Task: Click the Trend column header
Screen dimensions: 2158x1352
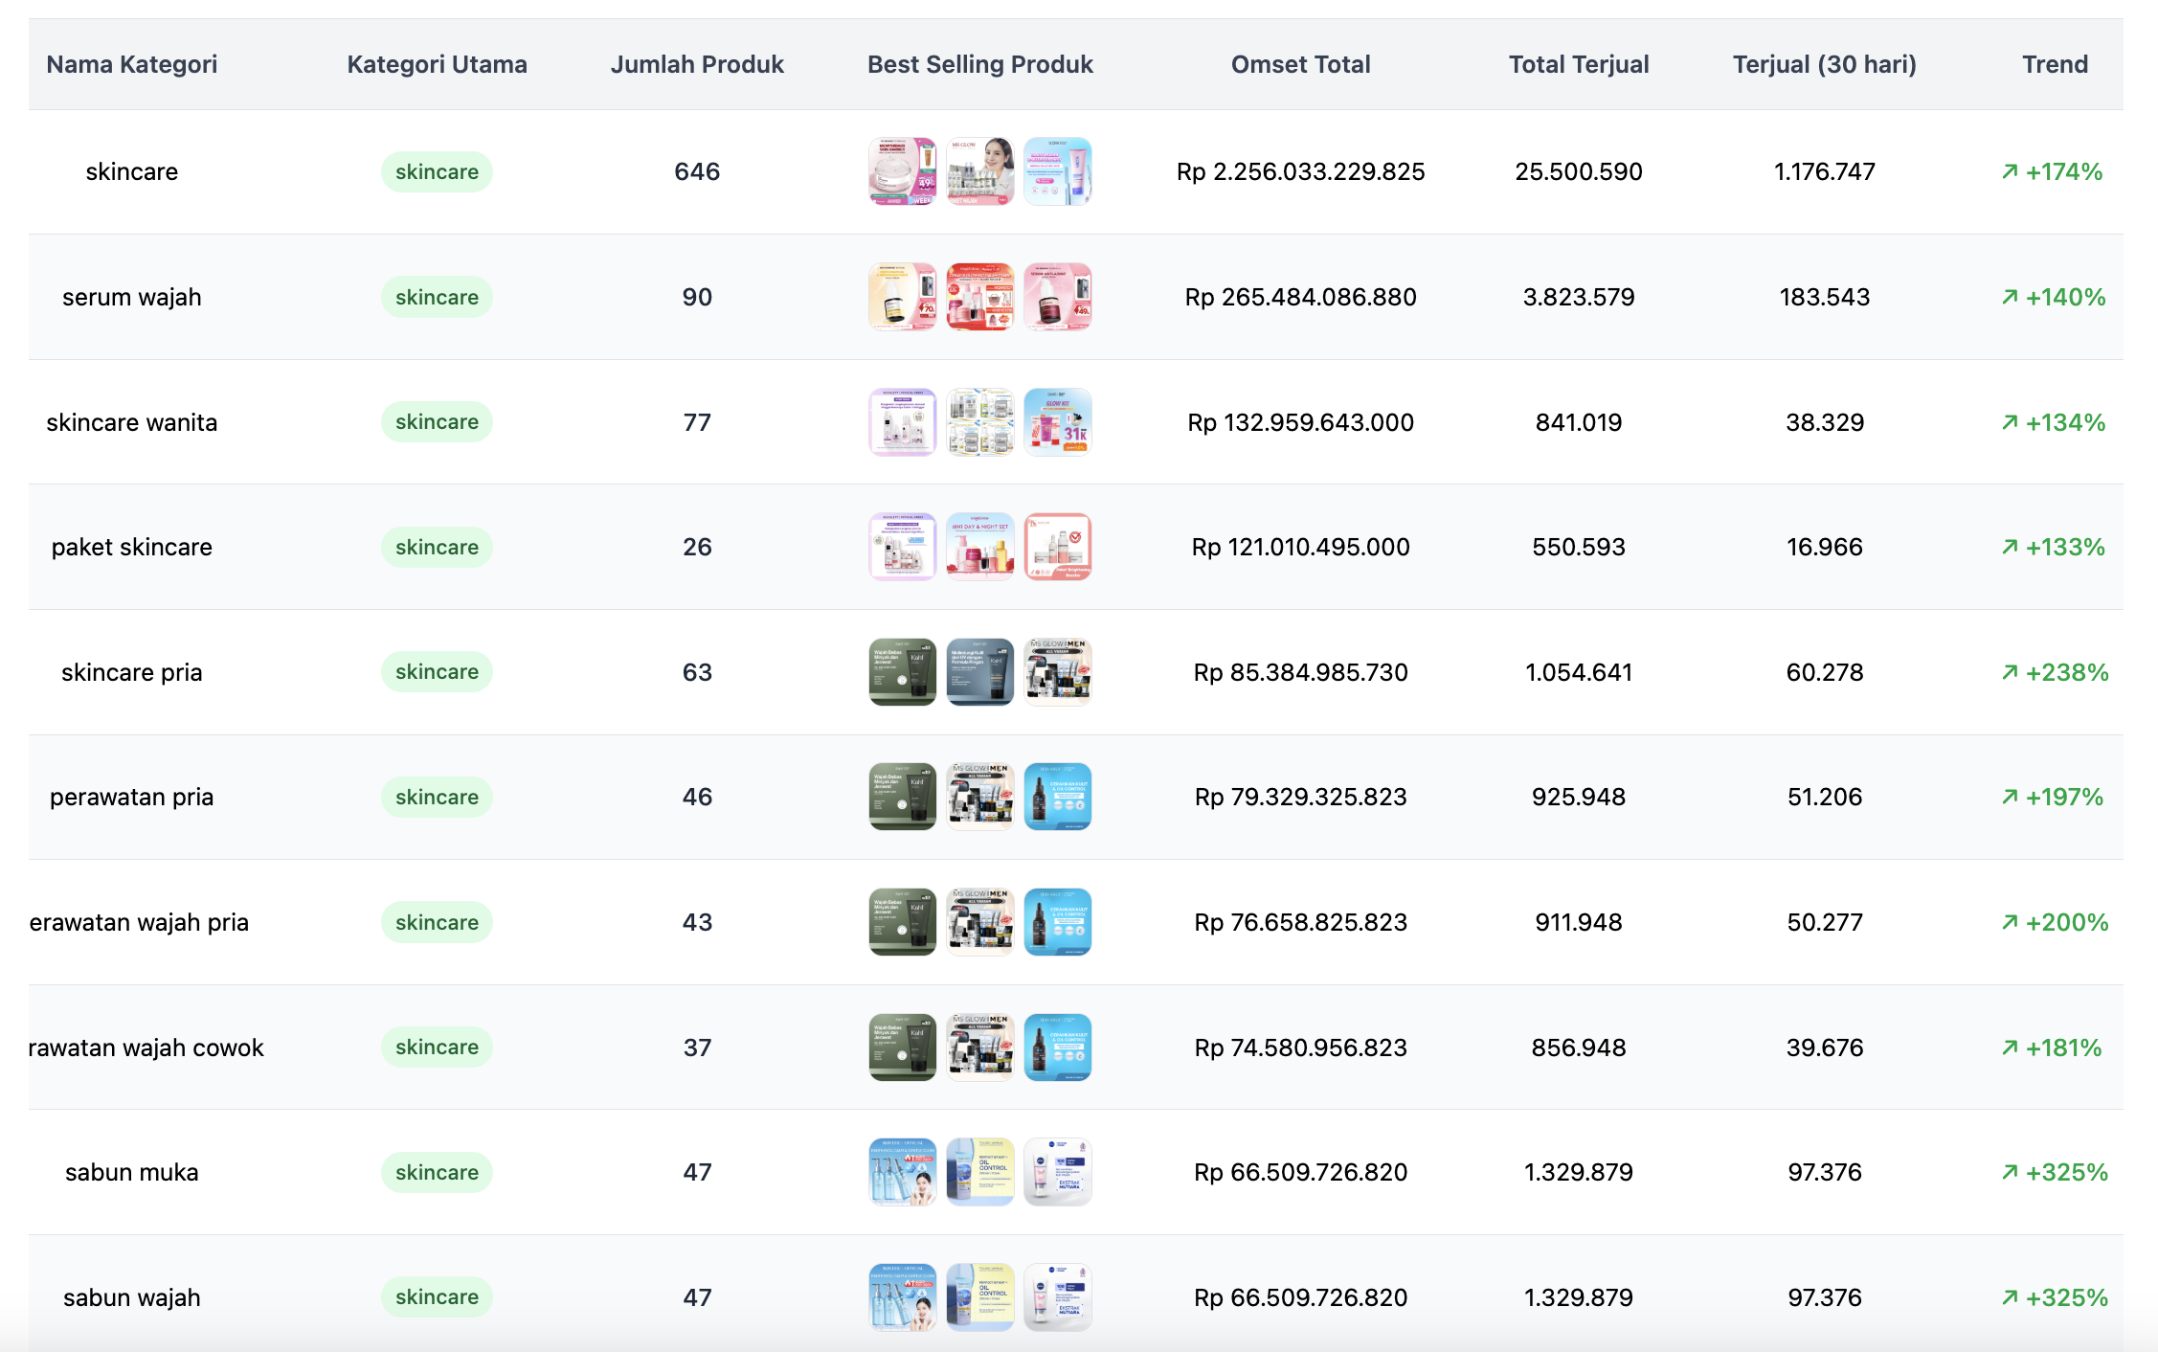Action: (x=2055, y=64)
